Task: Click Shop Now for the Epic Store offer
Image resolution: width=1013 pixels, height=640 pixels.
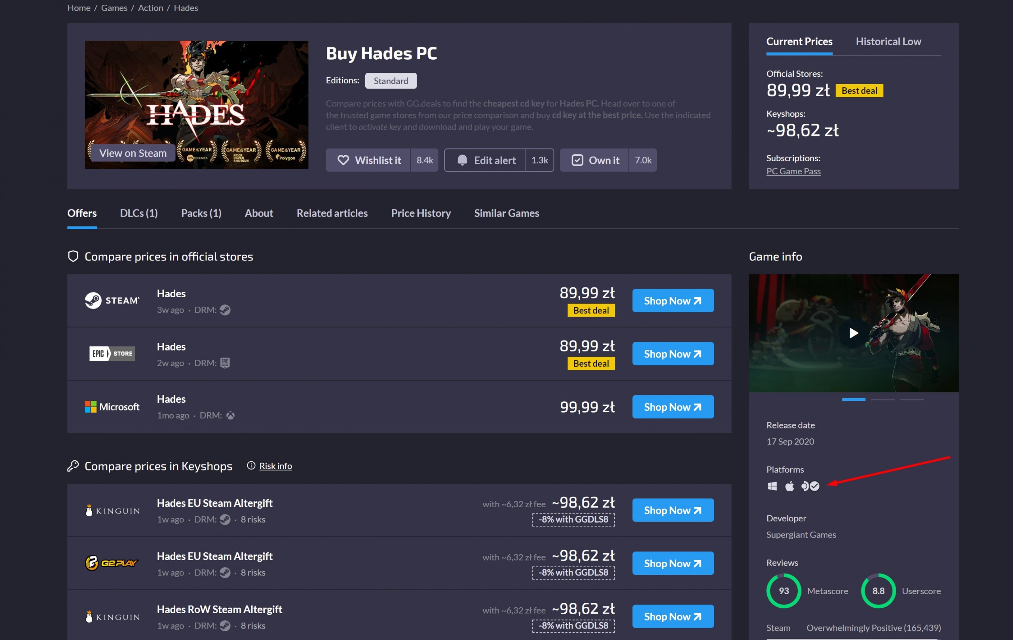Action: point(673,353)
